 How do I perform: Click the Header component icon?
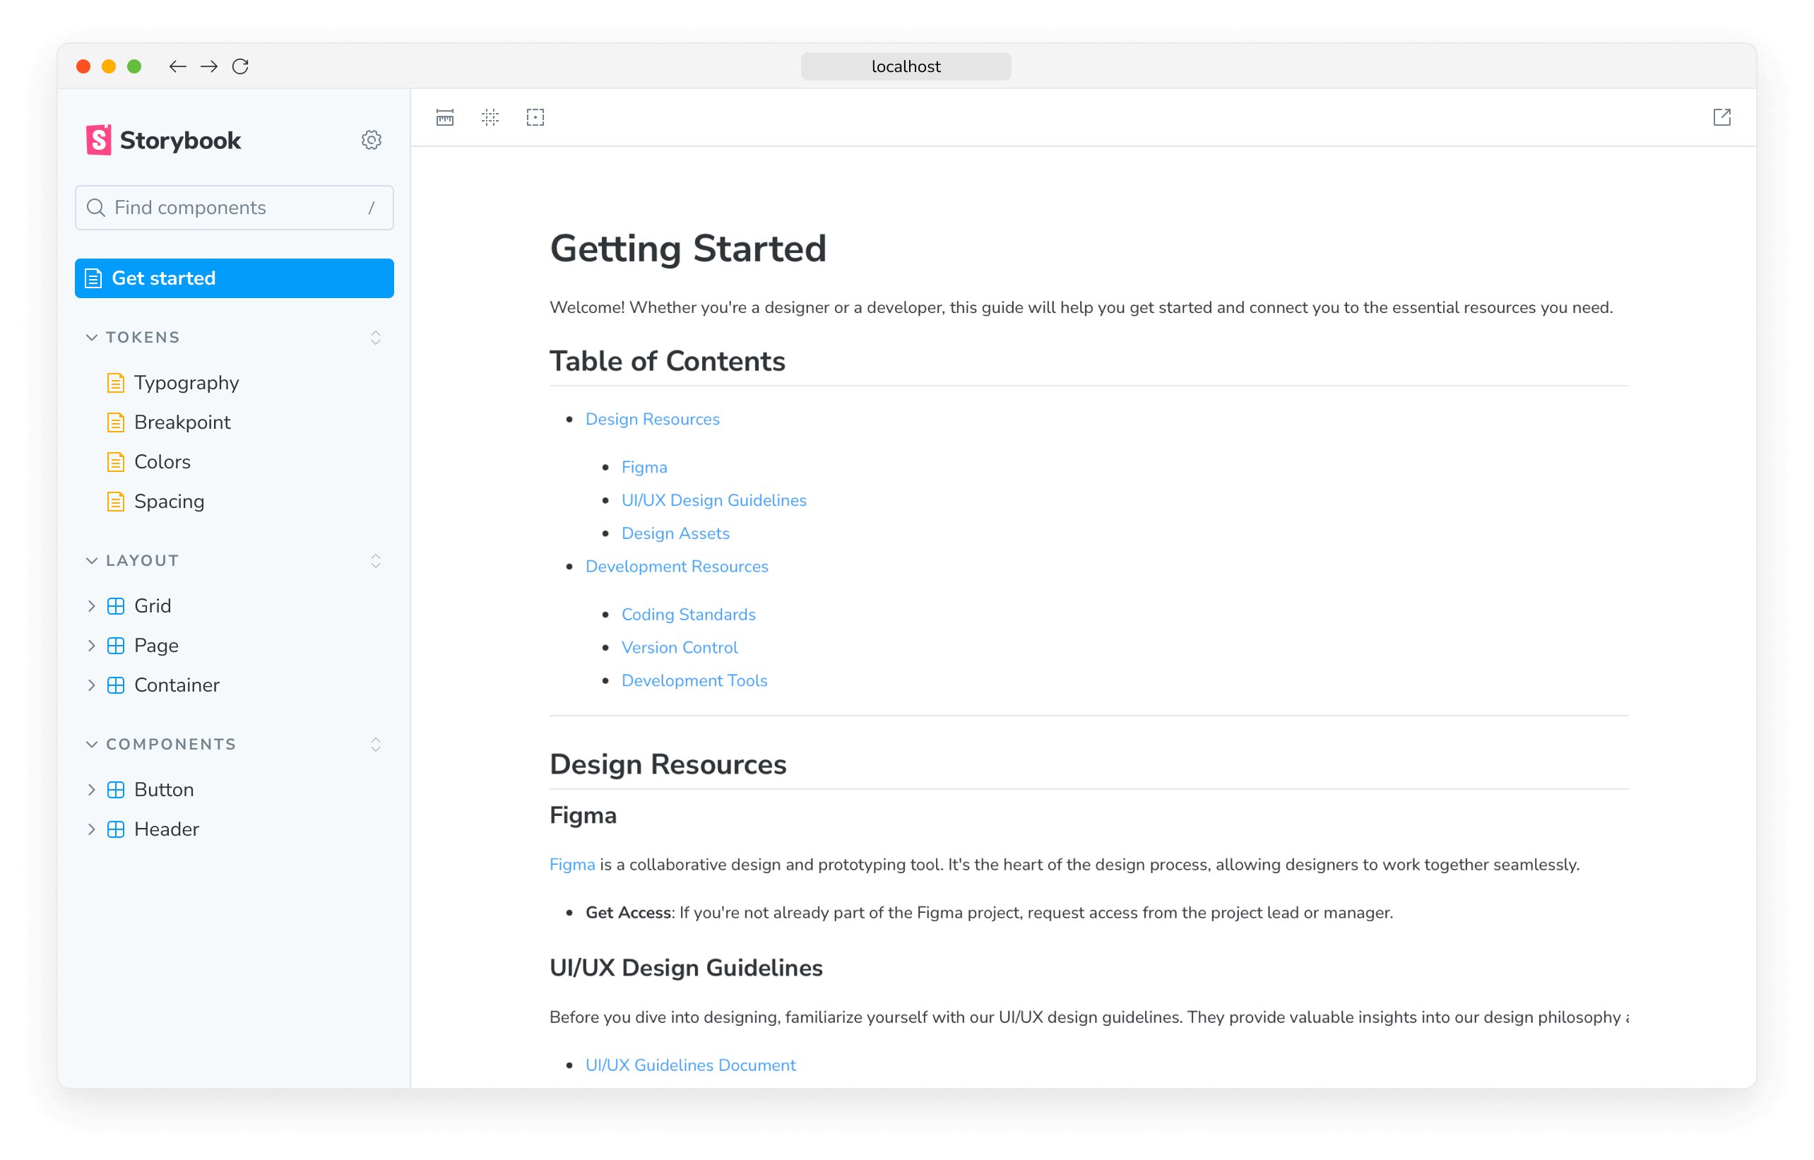click(x=117, y=829)
